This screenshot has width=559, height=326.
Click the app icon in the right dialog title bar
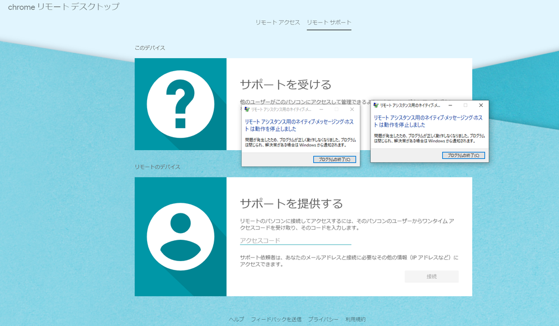[376, 105]
